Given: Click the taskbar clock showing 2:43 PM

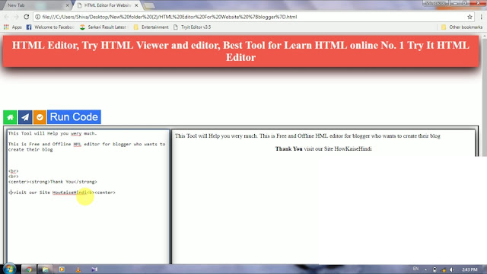Looking at the screenshot, I should [469, 269].
